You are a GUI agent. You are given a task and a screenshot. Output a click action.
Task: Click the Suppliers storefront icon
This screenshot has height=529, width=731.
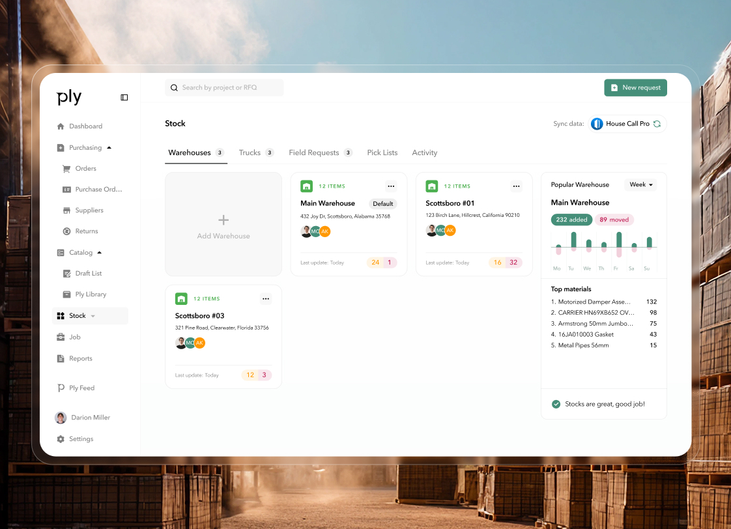(x=66, y=210)
